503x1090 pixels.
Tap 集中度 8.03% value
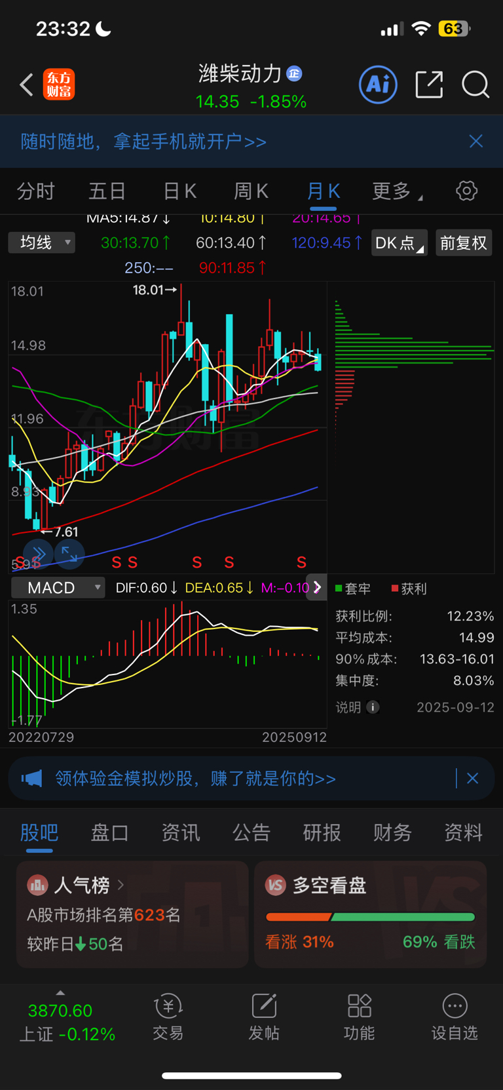coord(474,681)
